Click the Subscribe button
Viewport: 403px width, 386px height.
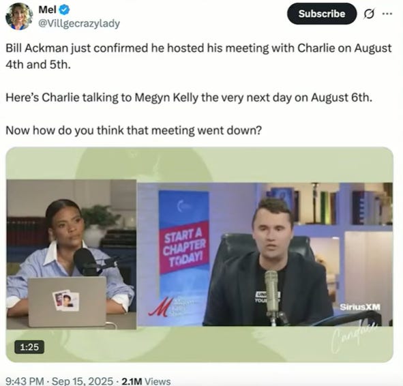point(322,14)
